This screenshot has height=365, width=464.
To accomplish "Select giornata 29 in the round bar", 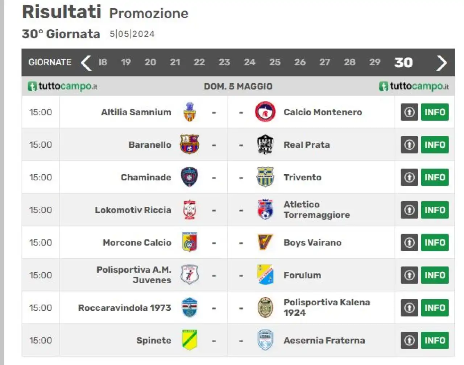I will pyautogui.click(x=374, y=62).
